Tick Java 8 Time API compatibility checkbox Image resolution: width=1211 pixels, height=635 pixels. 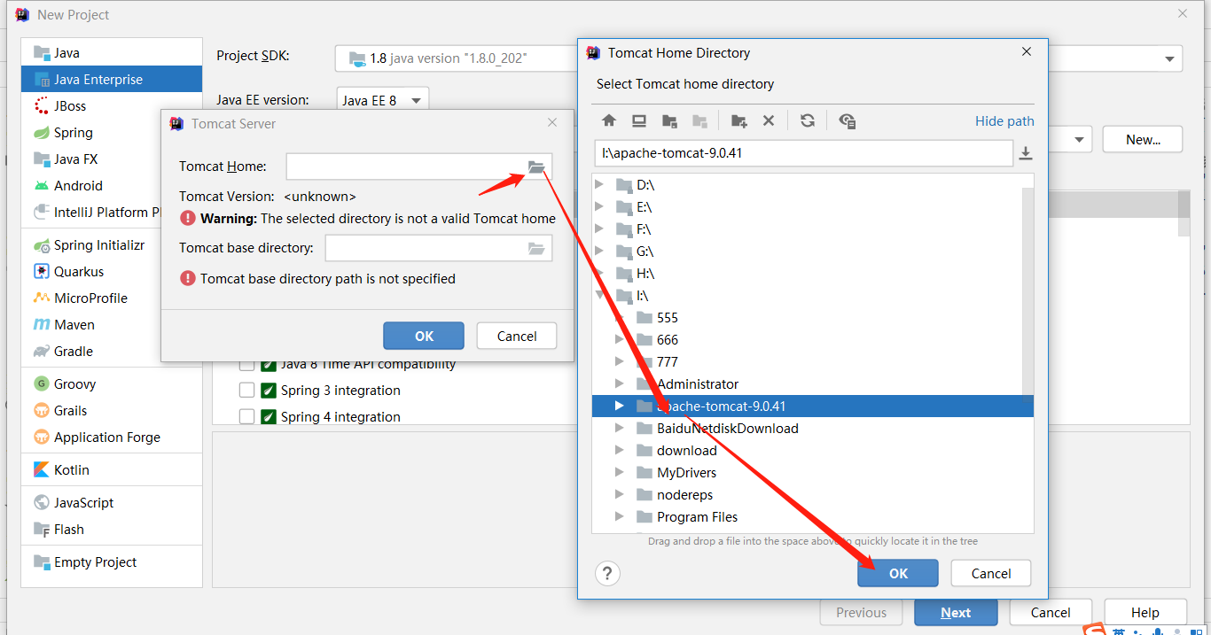pos(246,364)
